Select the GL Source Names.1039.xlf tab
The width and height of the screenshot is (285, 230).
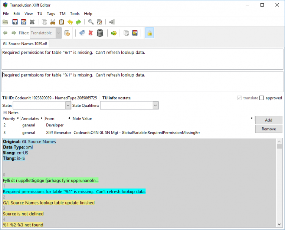(x=25, y=44)
